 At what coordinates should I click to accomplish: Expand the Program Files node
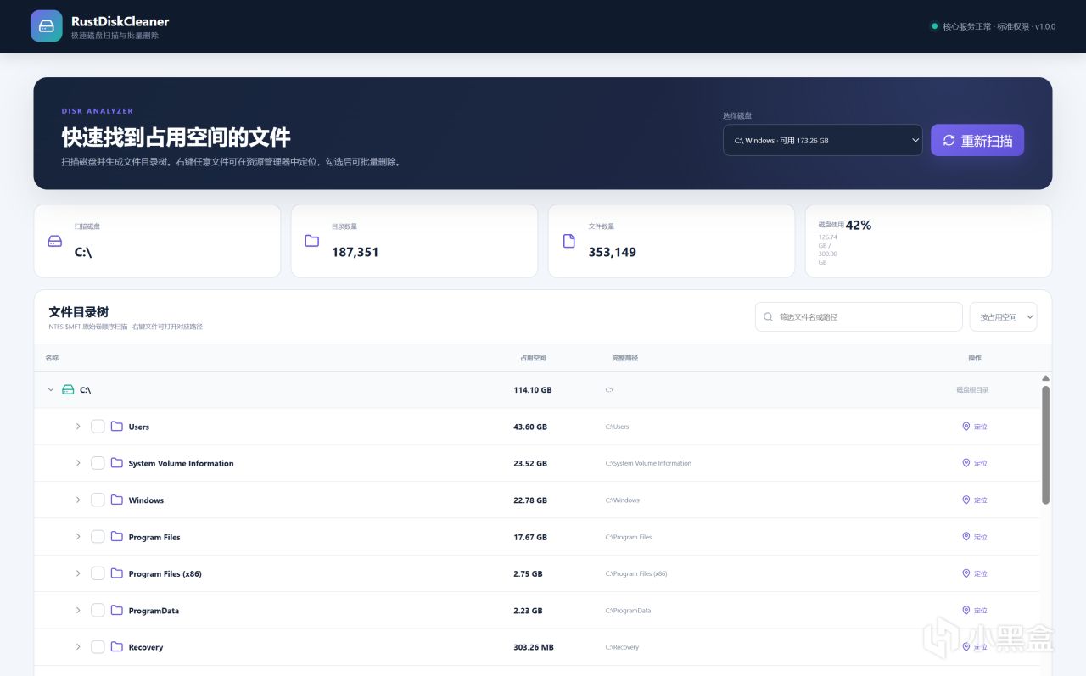[78, 537]
